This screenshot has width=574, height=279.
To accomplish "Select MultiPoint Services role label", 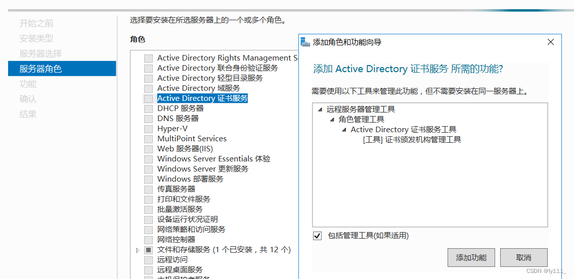I will pyautogui.click(x=192, y=139).
